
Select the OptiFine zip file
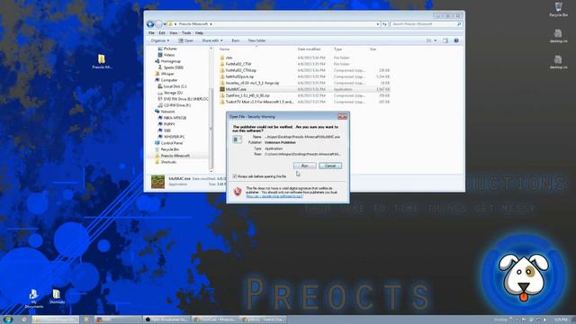pos(247,95)
